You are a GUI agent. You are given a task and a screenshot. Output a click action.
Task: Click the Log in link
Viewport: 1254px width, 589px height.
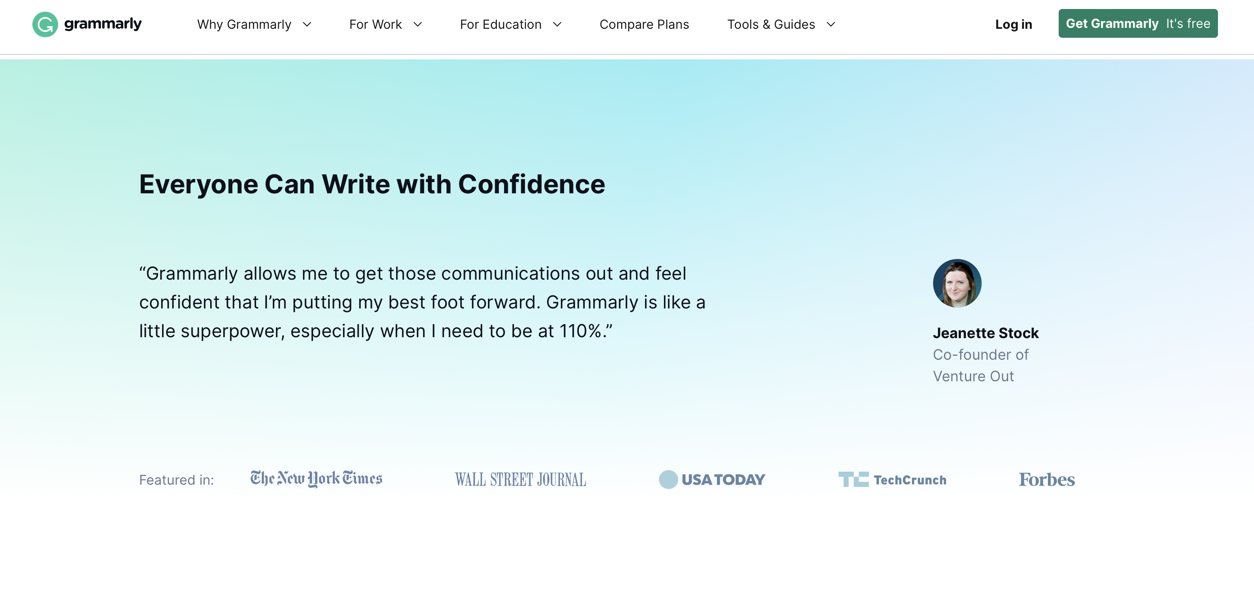click(1014, 24)
